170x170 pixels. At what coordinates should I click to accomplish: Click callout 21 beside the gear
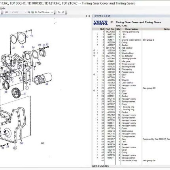coord(25,94)
